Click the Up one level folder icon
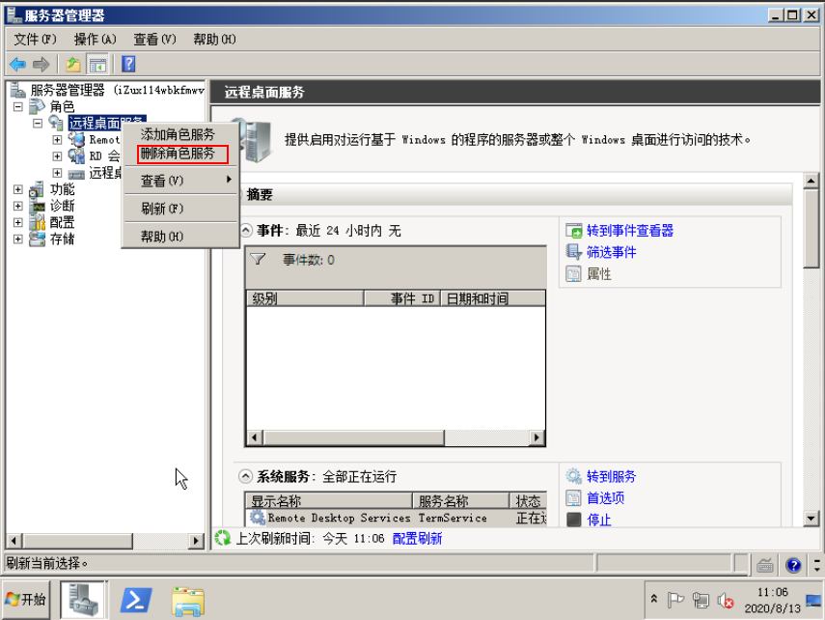 (73, 65)
